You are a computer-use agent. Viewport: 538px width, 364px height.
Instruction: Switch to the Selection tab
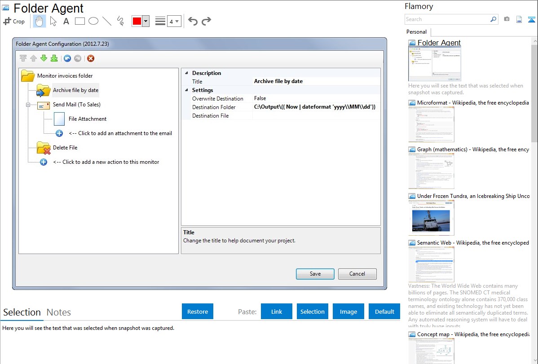[22, 312]
